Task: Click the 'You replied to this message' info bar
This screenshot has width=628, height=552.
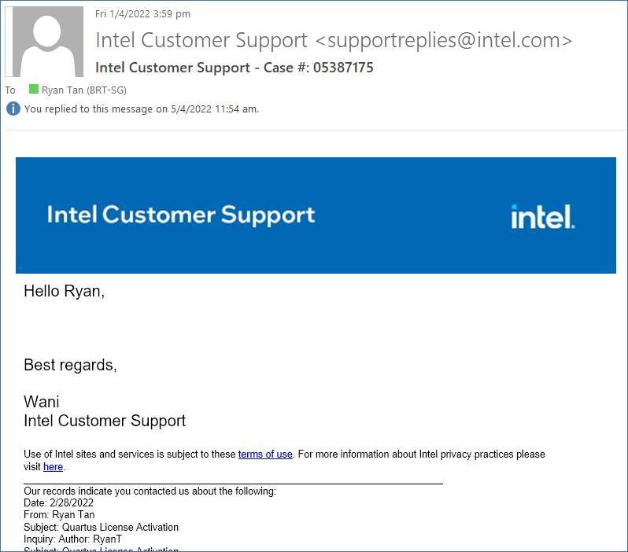Action: coord(142,109)
